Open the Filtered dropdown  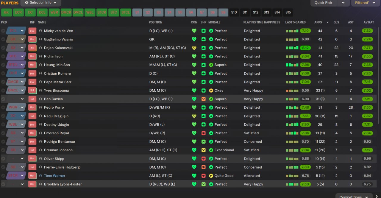(365, 3)
